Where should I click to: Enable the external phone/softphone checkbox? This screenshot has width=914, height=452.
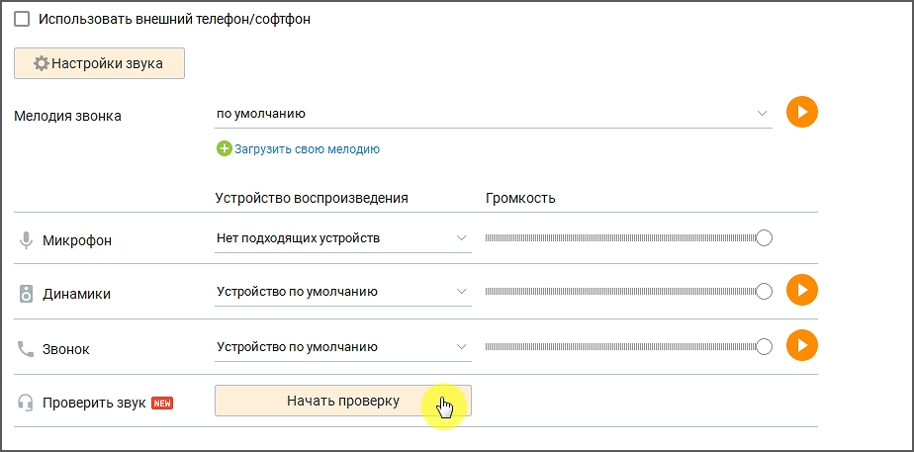point(22,19)
